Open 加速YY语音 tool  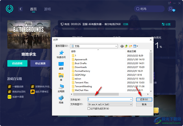[x=16, y=97]
